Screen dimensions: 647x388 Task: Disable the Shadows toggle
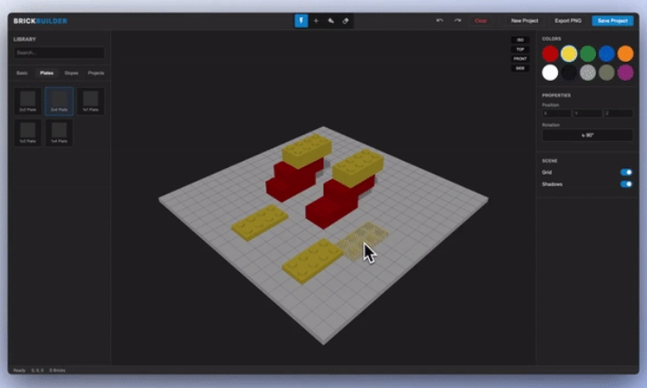click(626, 184)
